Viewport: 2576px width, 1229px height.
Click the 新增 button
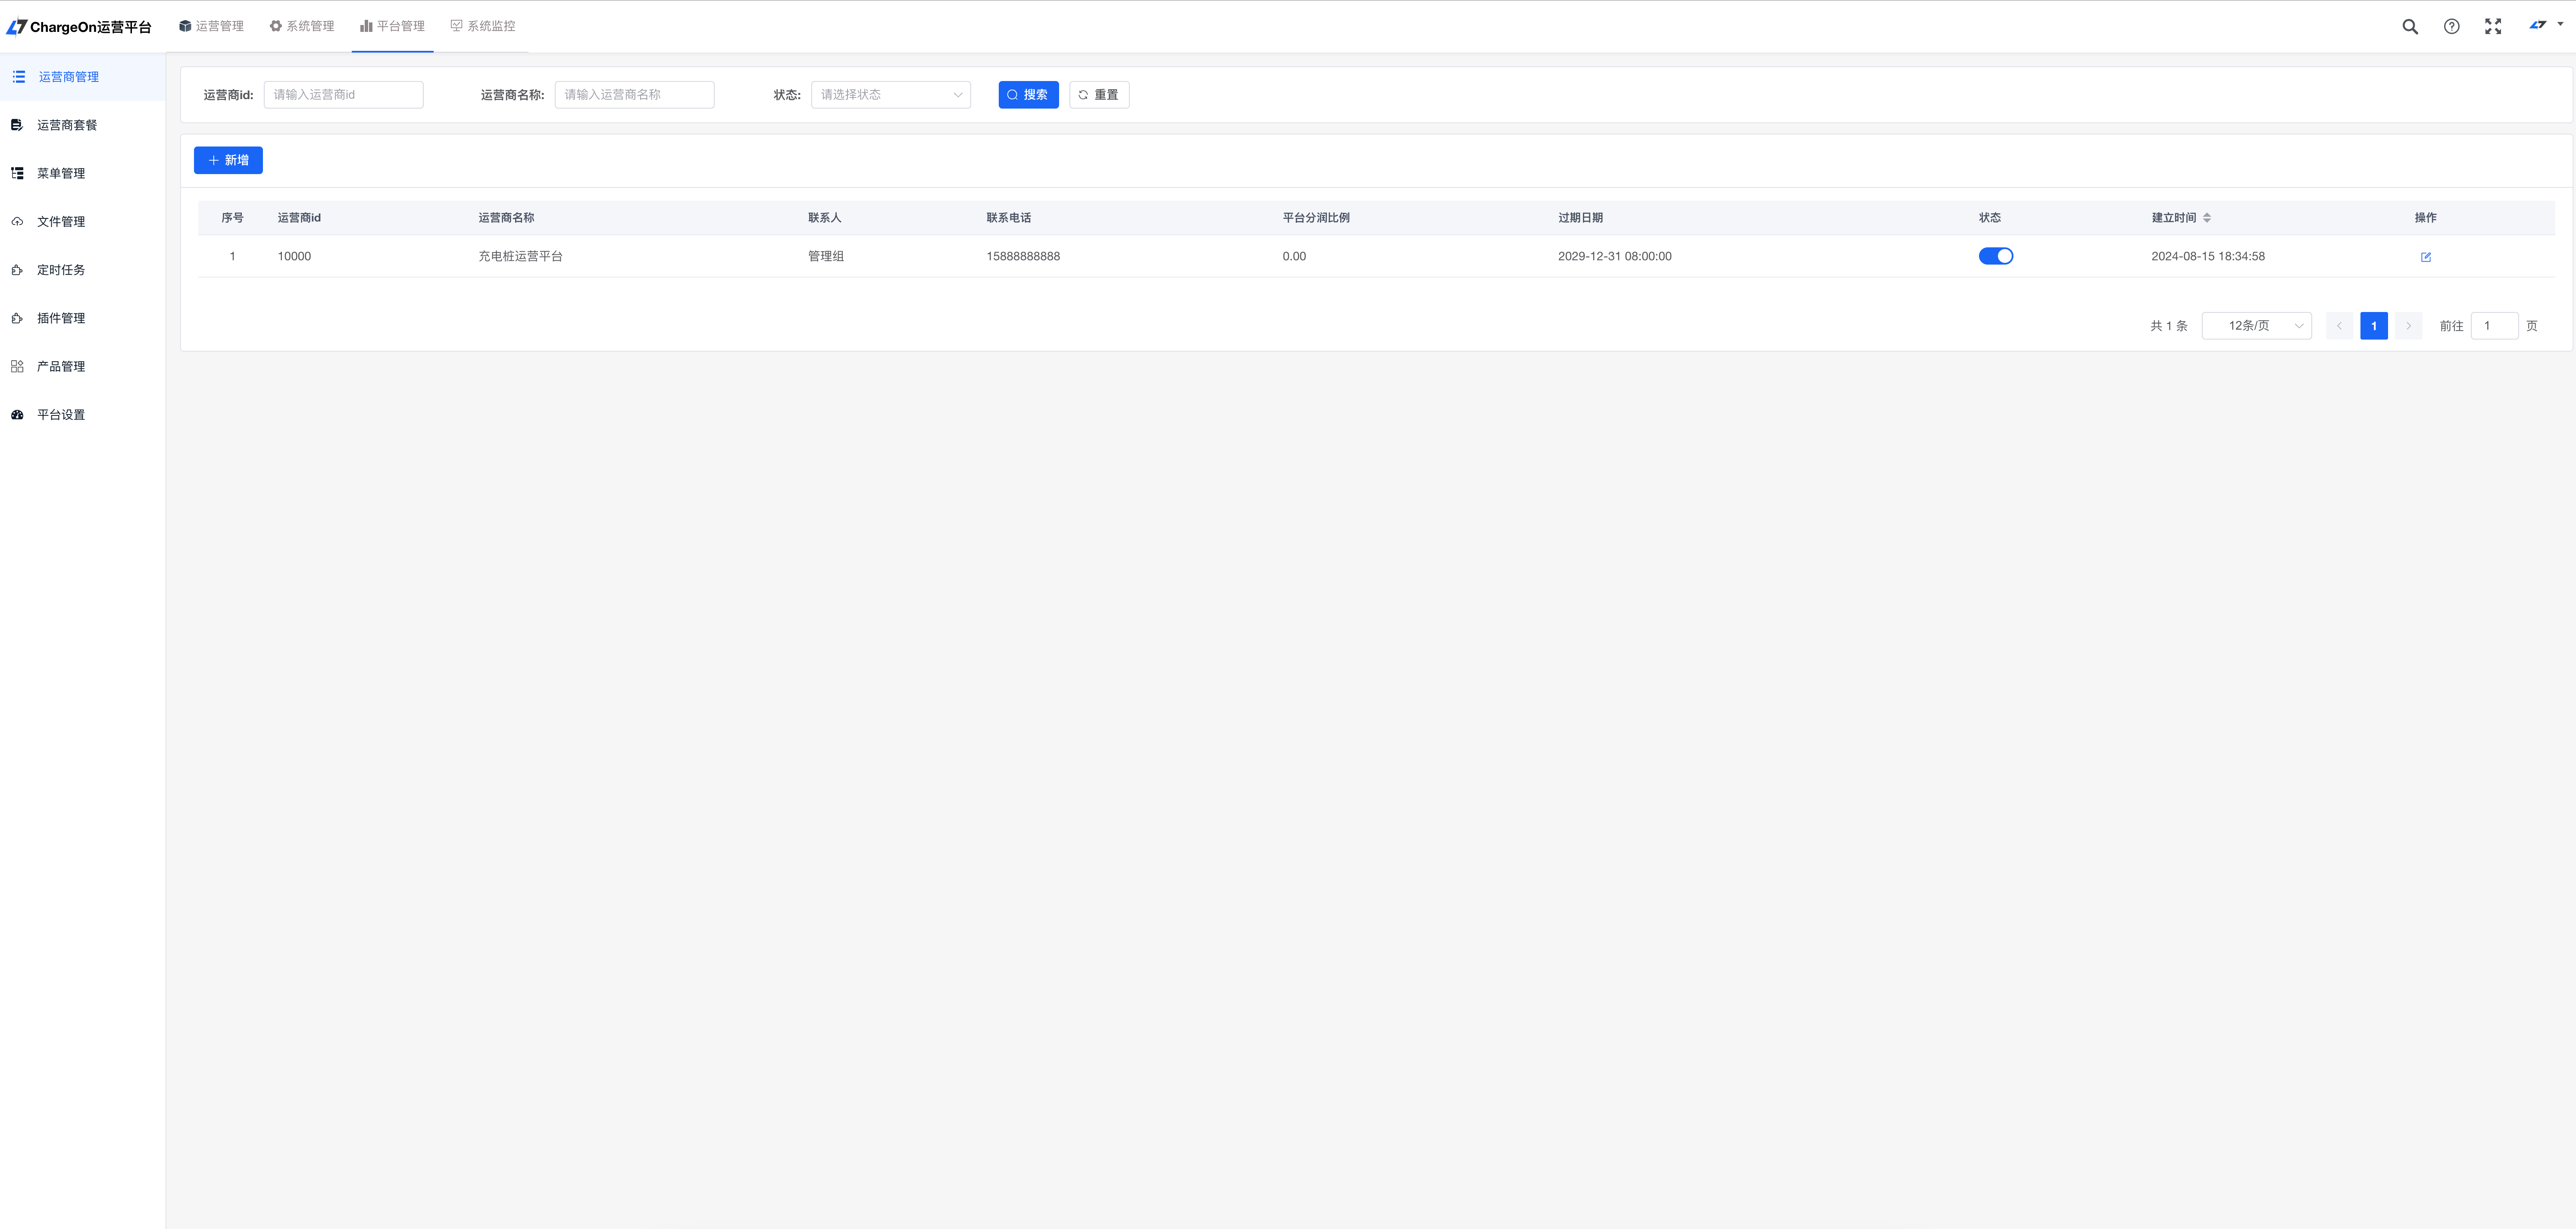click(228, 160)
